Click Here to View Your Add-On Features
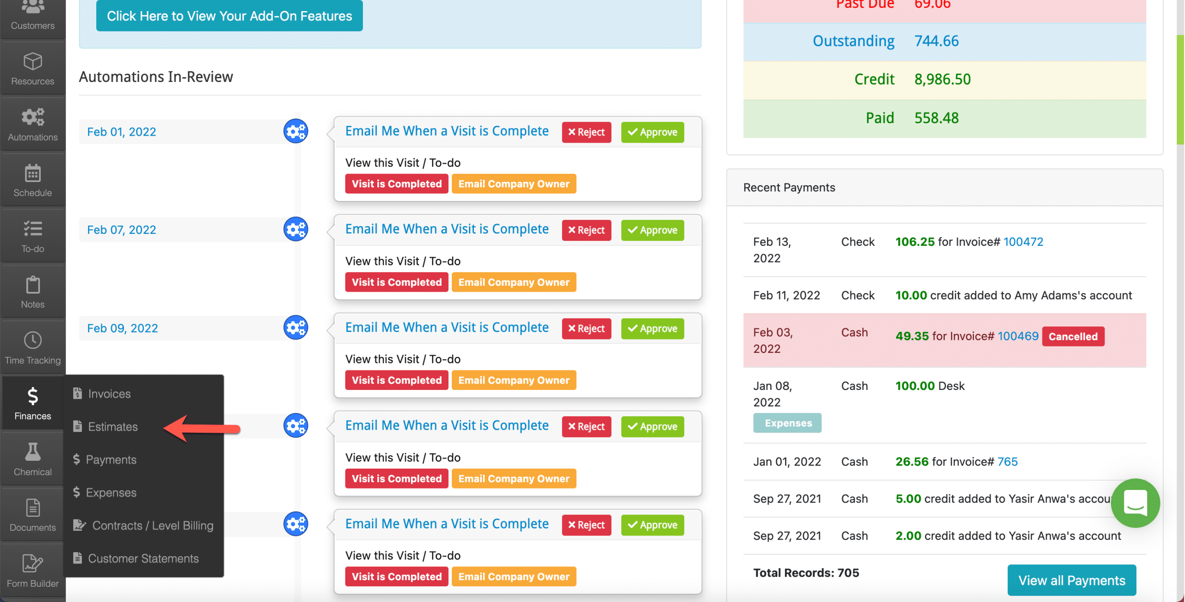The height and width of the screenshot is (602, 1185). coord(229,16)
